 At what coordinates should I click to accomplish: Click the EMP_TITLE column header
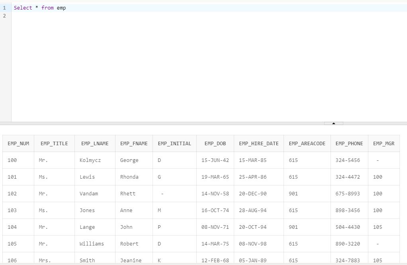pyautogui.click(x=55, y=143)
